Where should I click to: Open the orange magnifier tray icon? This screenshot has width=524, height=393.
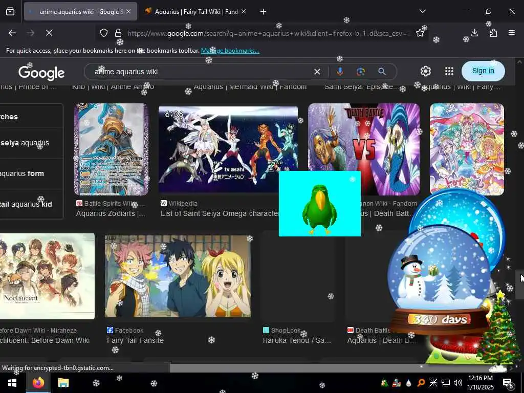pyautogui.click(x=421, y=383)
